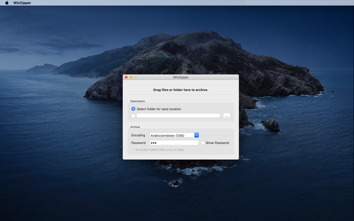
Task: Click the "Password" label
Action: click(139, 143)
